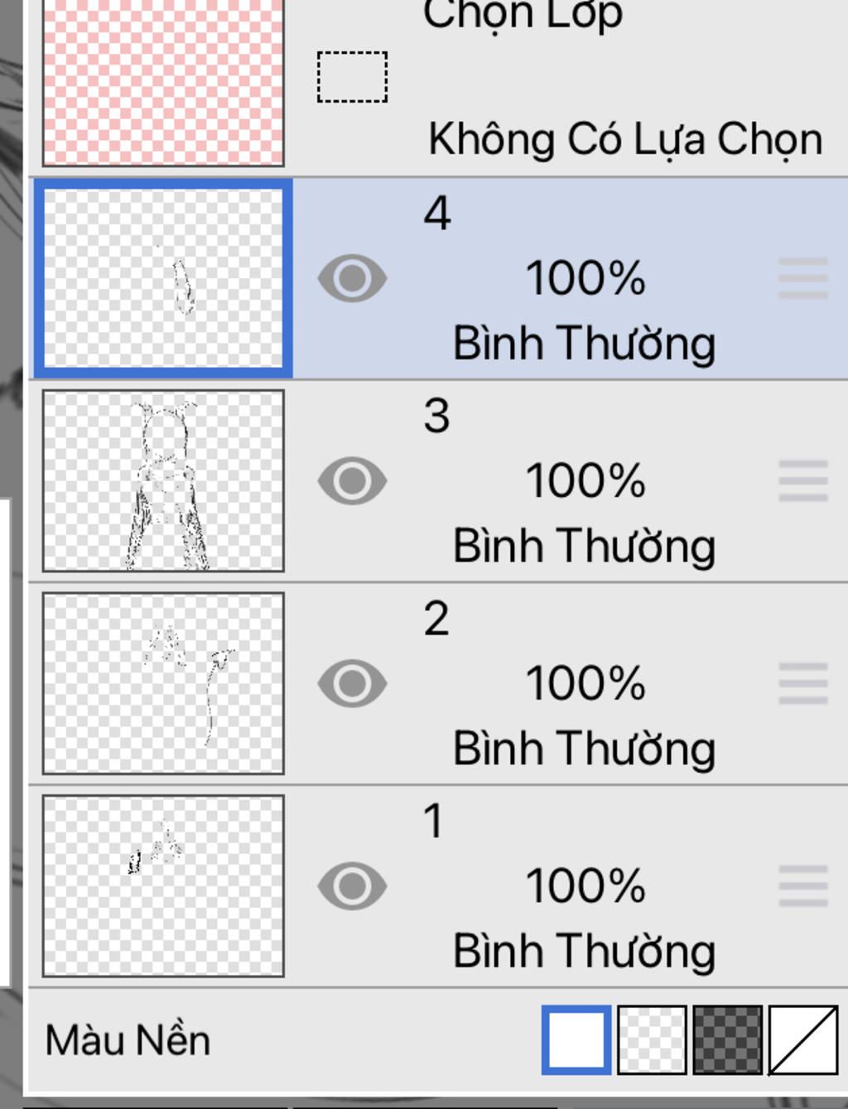The width and height of the screenshot is (848, 1109).
Task: Toggle visibility of layer 3
Action: point(352,481)
